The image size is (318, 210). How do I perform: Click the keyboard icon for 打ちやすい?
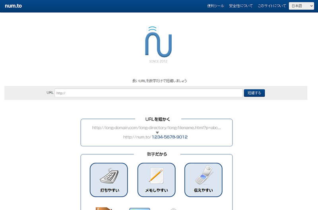point(109,176)
